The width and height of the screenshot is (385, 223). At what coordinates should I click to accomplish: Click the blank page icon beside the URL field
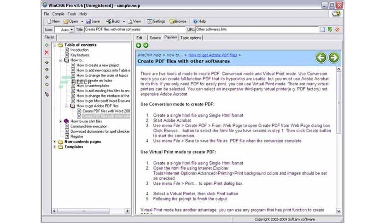tap(323, 29)
